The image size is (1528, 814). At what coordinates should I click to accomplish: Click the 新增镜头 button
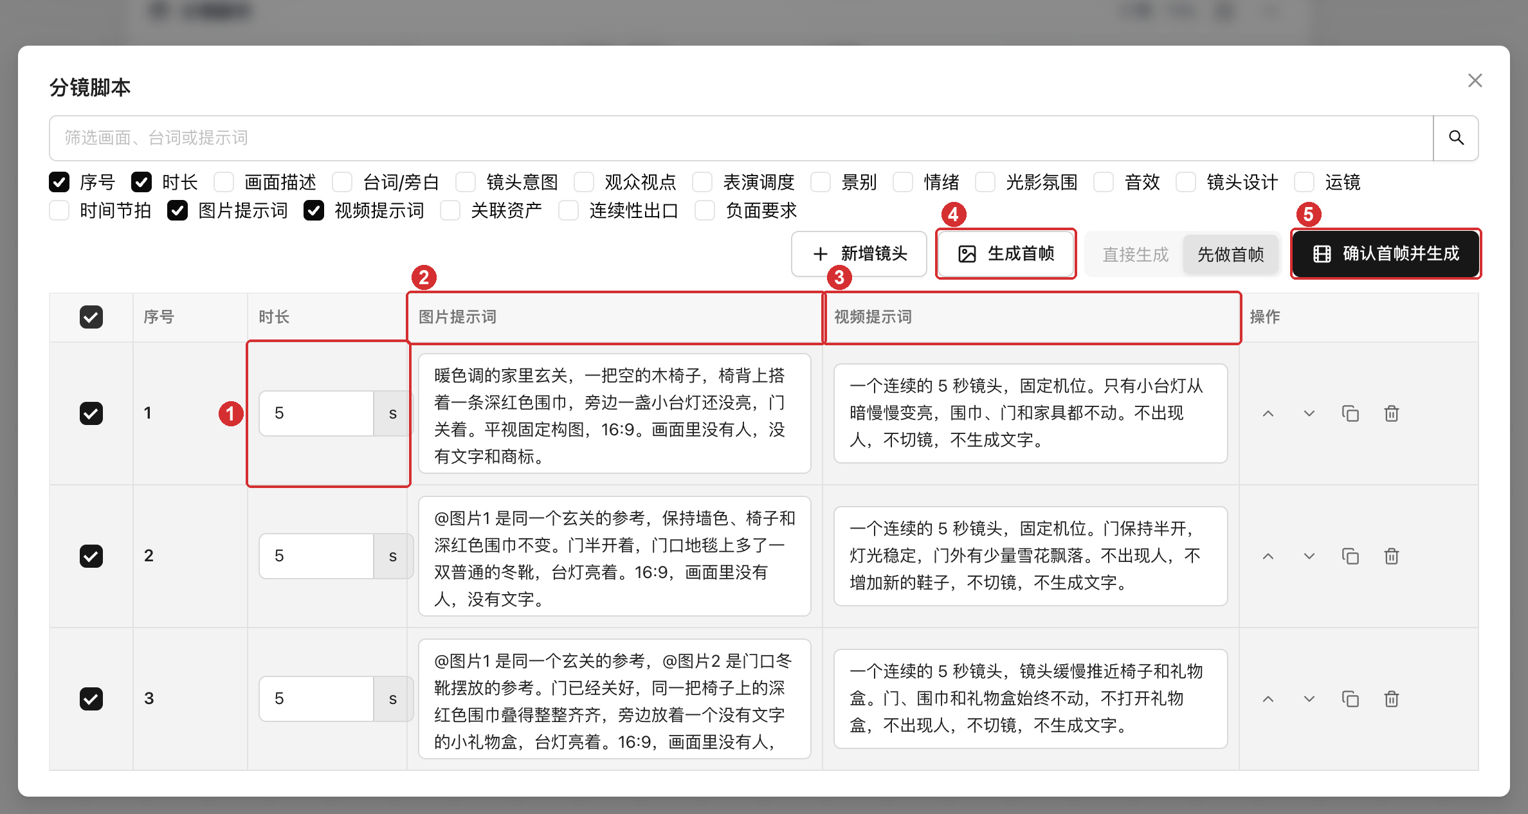tap(859, 254)
